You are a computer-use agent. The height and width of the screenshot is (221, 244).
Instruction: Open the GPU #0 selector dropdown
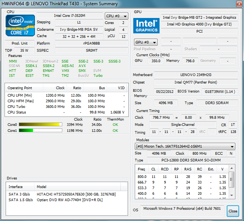146,42
